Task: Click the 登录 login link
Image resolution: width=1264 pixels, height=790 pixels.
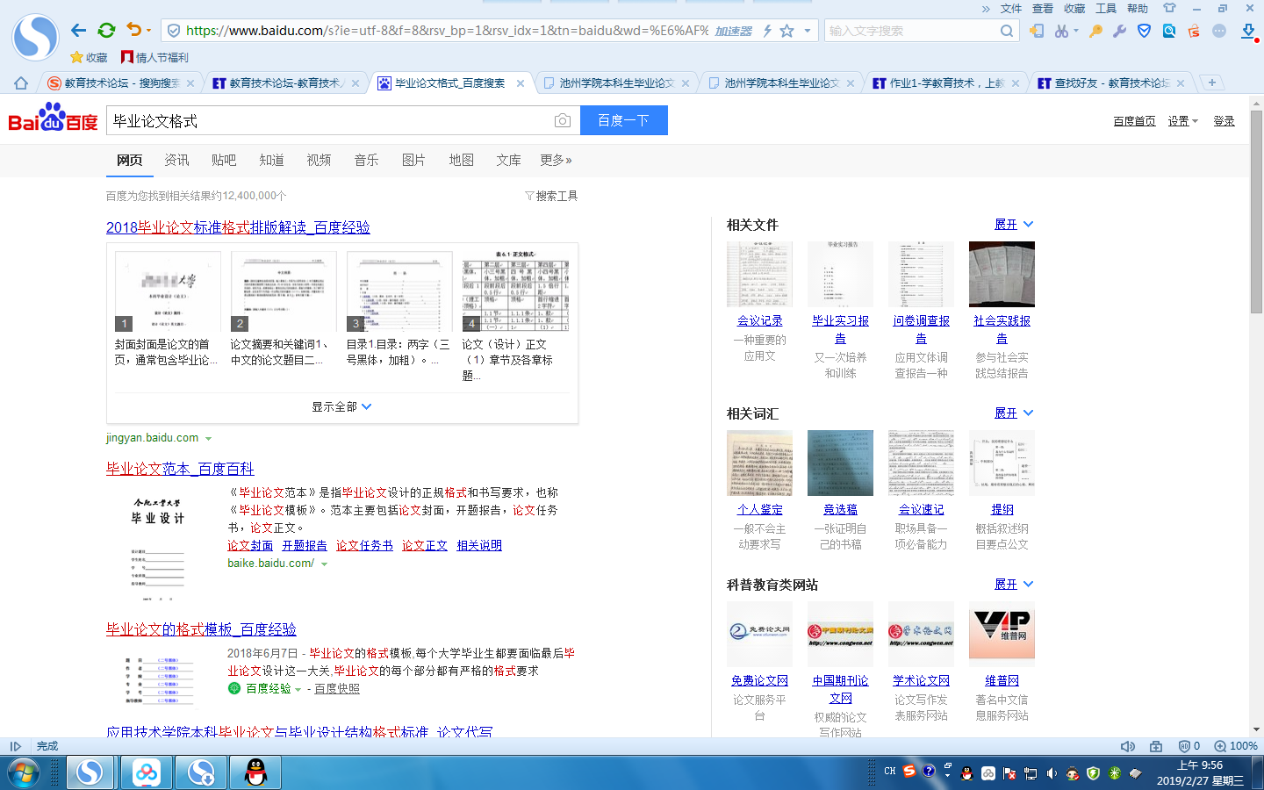Action: click(x=1224, y=121)
